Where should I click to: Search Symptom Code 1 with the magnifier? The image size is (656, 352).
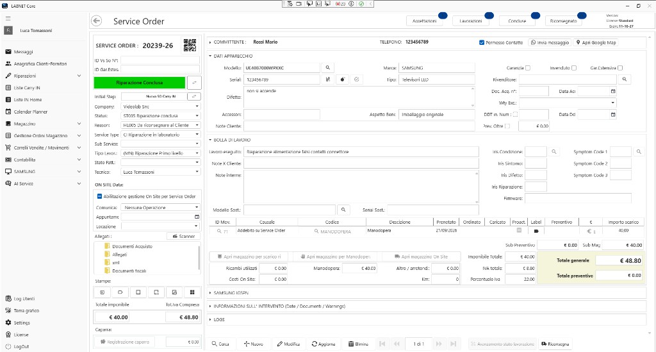tap(639, 152)
